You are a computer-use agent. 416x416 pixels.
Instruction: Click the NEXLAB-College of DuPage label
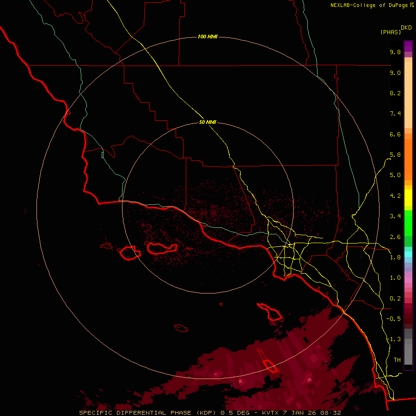[x=369, y=5]
